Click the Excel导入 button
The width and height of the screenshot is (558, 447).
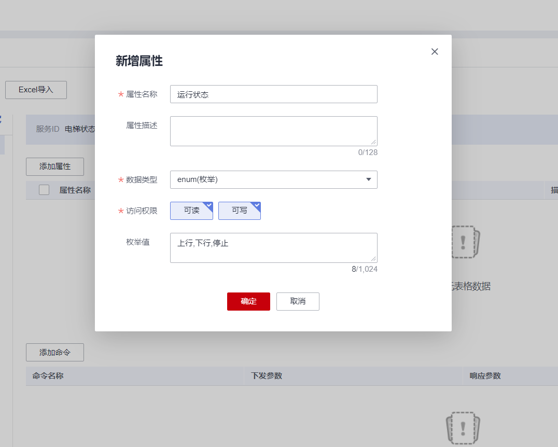click(36, 90)
